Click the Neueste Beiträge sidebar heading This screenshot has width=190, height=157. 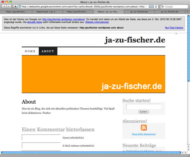point(139,145)
